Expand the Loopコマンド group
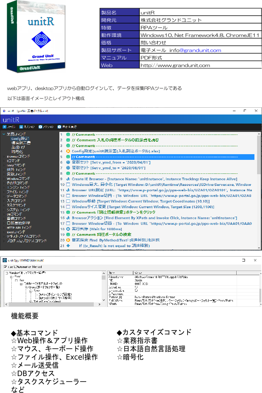The height and width of the screenshot is (393, 262). tap(4, 166)
